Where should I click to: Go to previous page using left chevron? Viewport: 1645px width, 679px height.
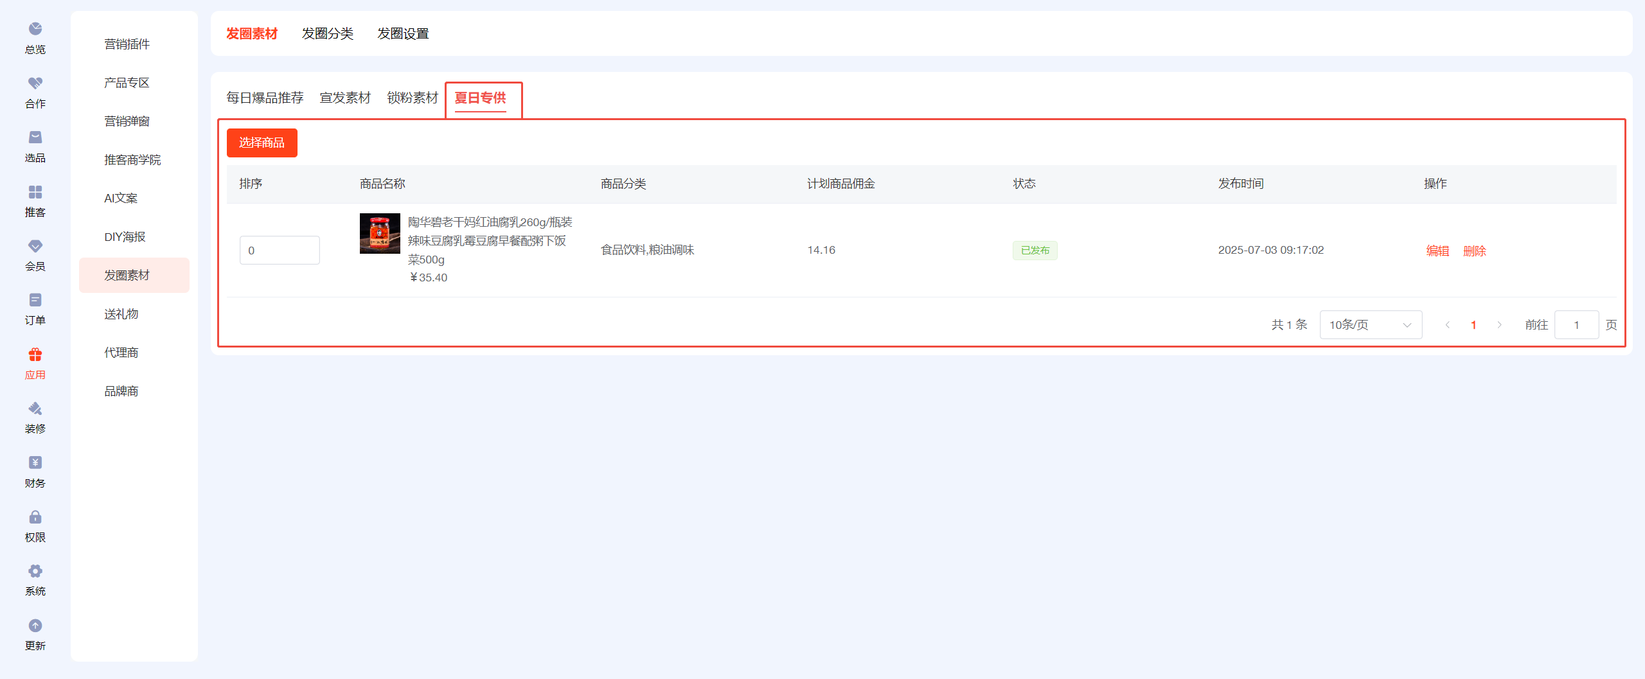pyautogui.click(x=1447, y=325)
